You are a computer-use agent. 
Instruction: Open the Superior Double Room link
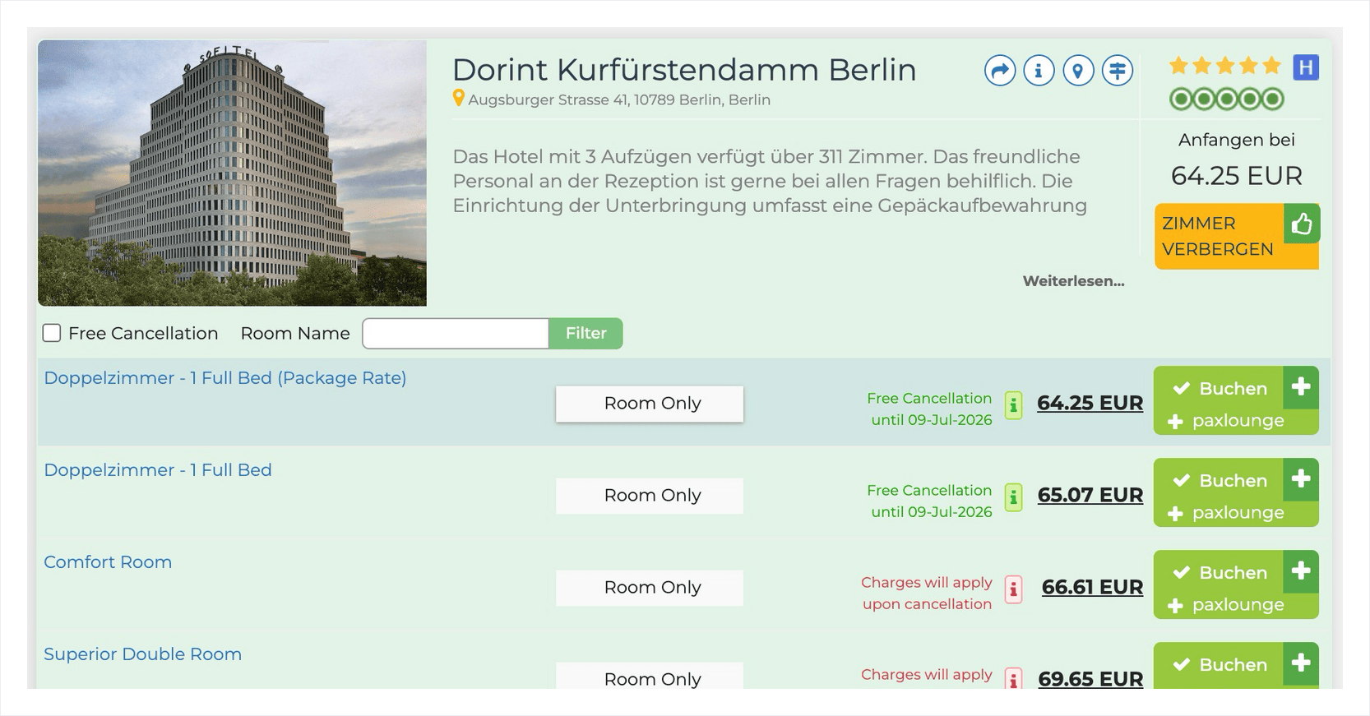click(143, 654)
